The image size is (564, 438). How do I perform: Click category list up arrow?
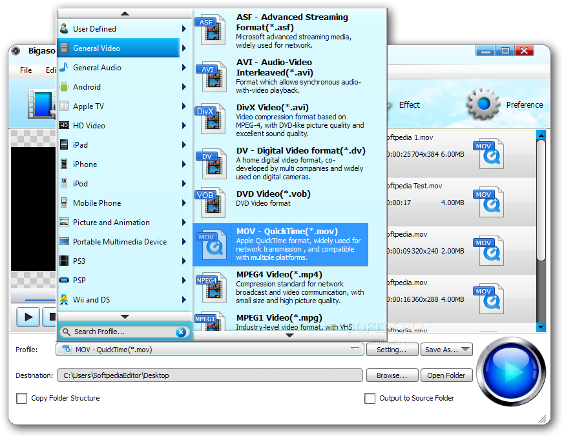(125, 14)
